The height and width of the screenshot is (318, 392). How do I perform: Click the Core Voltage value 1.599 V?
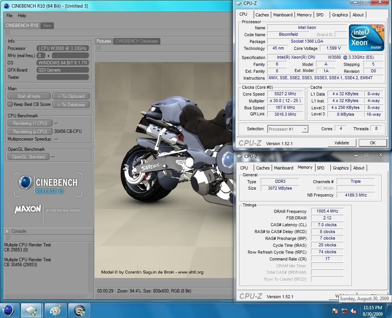pyautogui.click(x=334, y=48)
